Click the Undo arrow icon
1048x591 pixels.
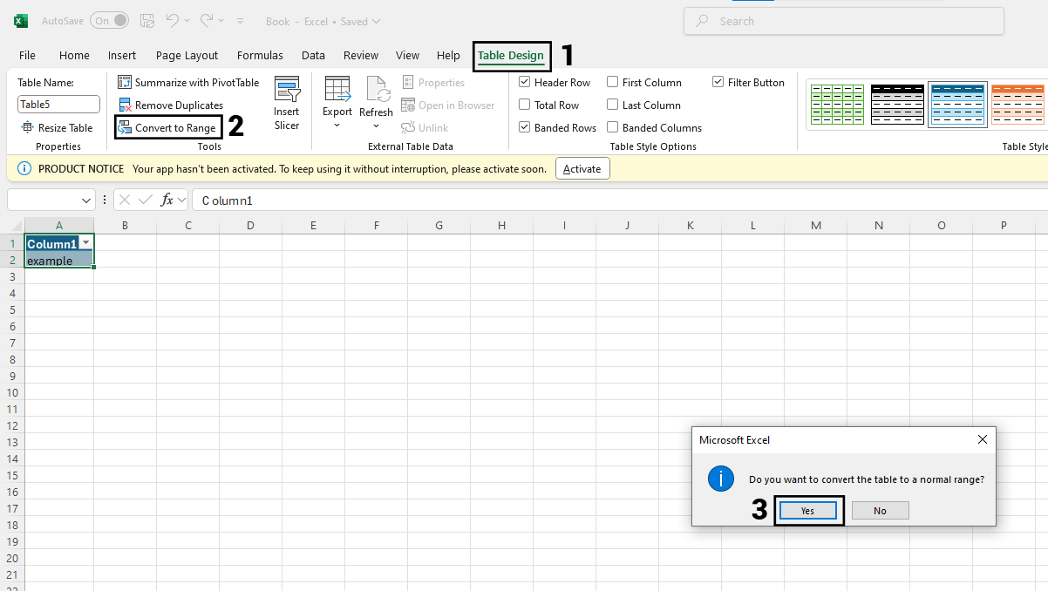[x=173, y=20]
